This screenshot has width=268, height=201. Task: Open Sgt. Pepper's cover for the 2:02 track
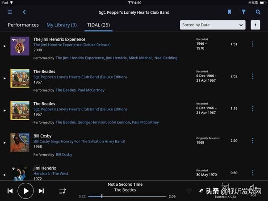click(20, 78)
